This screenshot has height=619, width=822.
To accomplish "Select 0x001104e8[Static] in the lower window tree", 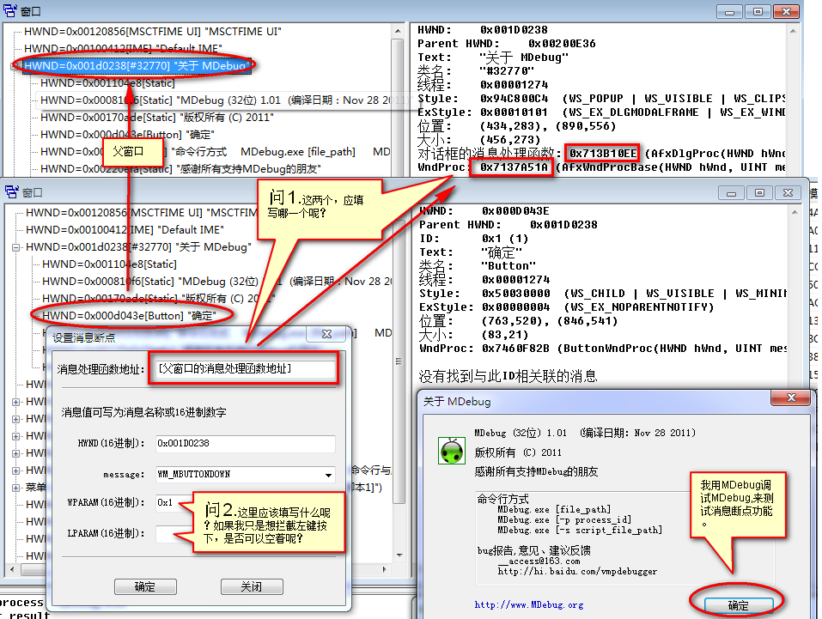I will [x=109, y=264].
